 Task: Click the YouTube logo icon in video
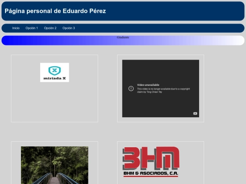coord(195,114)
